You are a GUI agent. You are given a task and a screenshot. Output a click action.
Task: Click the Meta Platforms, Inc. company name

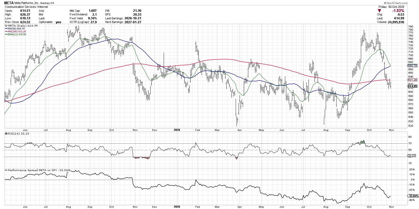(26, 3)
